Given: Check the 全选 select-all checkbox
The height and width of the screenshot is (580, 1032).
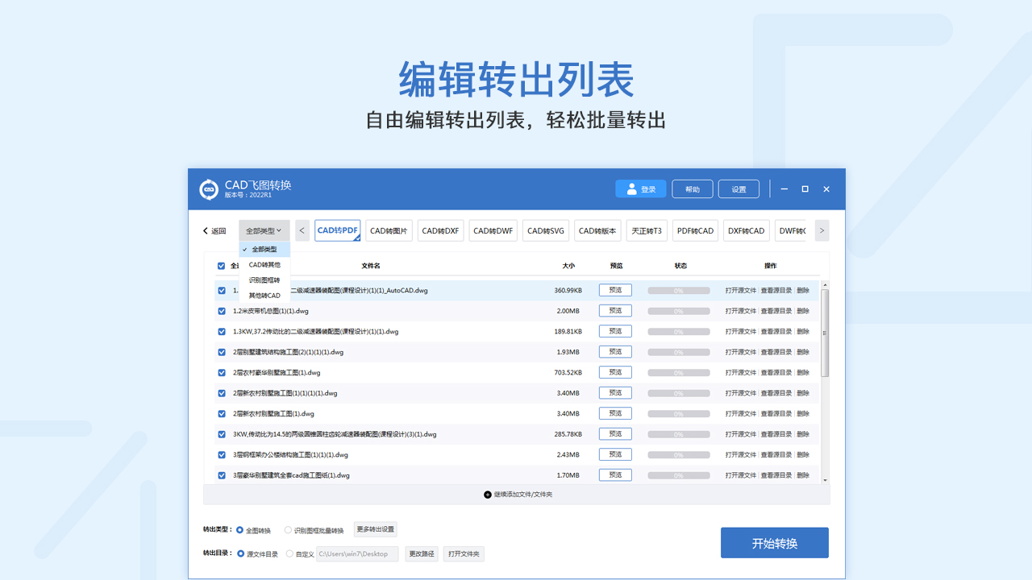Looking at the screenshot, I should 222,265.
